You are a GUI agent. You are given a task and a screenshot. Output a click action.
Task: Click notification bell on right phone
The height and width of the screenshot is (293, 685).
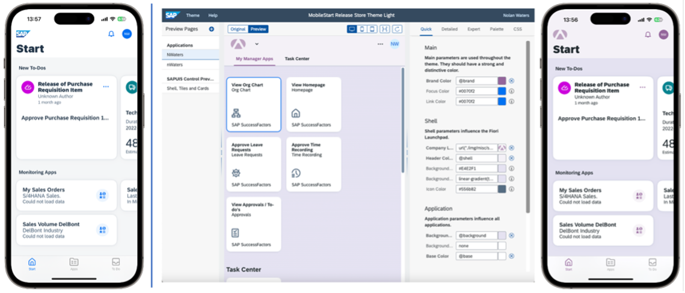click(x=648, y=34)
